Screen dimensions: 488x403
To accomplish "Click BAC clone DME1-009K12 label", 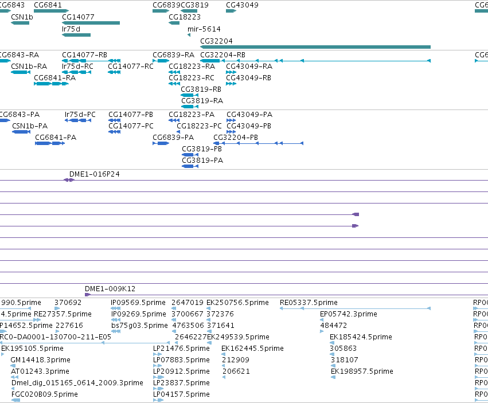I will click(x=110, y=289).
